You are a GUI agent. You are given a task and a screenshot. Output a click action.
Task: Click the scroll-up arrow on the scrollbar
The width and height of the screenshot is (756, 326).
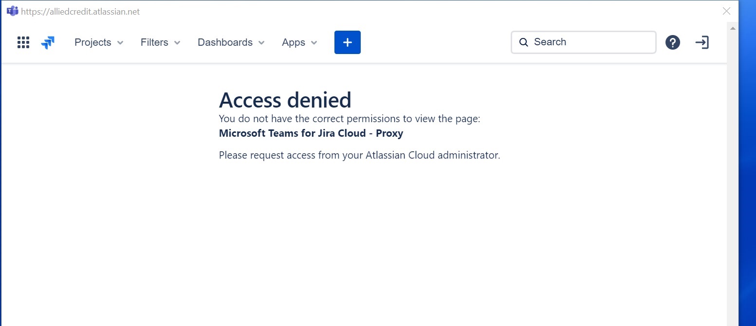733,28
